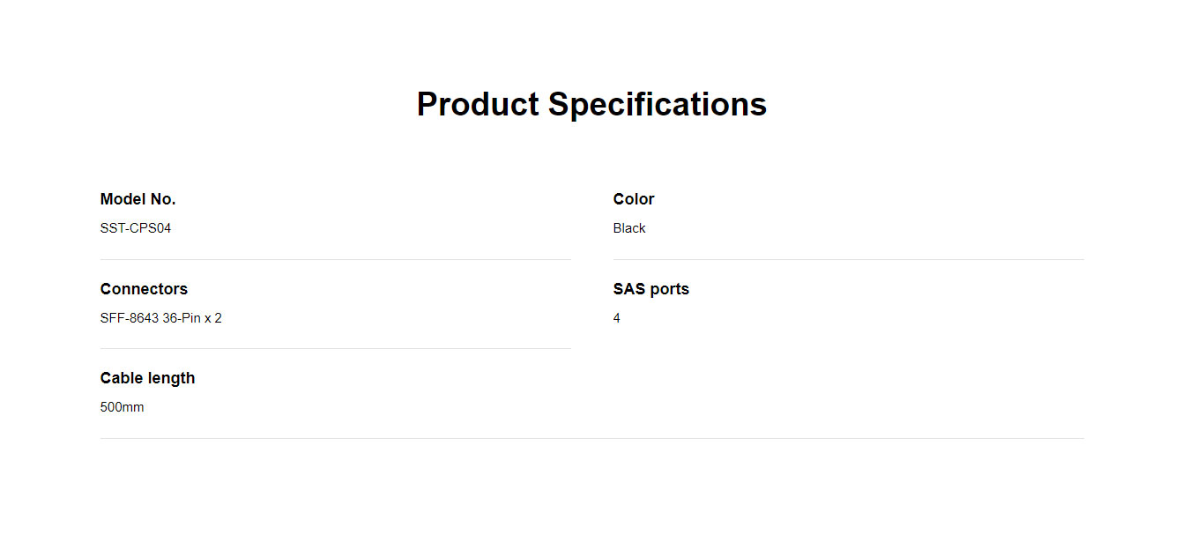Click the SST-CPS04 model value
Viewport: 1182px width, 557px height.
click(x=136, y=228)
